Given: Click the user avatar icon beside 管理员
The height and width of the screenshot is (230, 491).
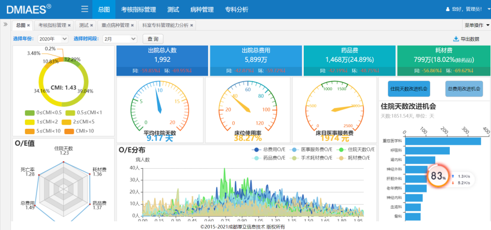Looking at the screenshot, I should tap(448, 9).
